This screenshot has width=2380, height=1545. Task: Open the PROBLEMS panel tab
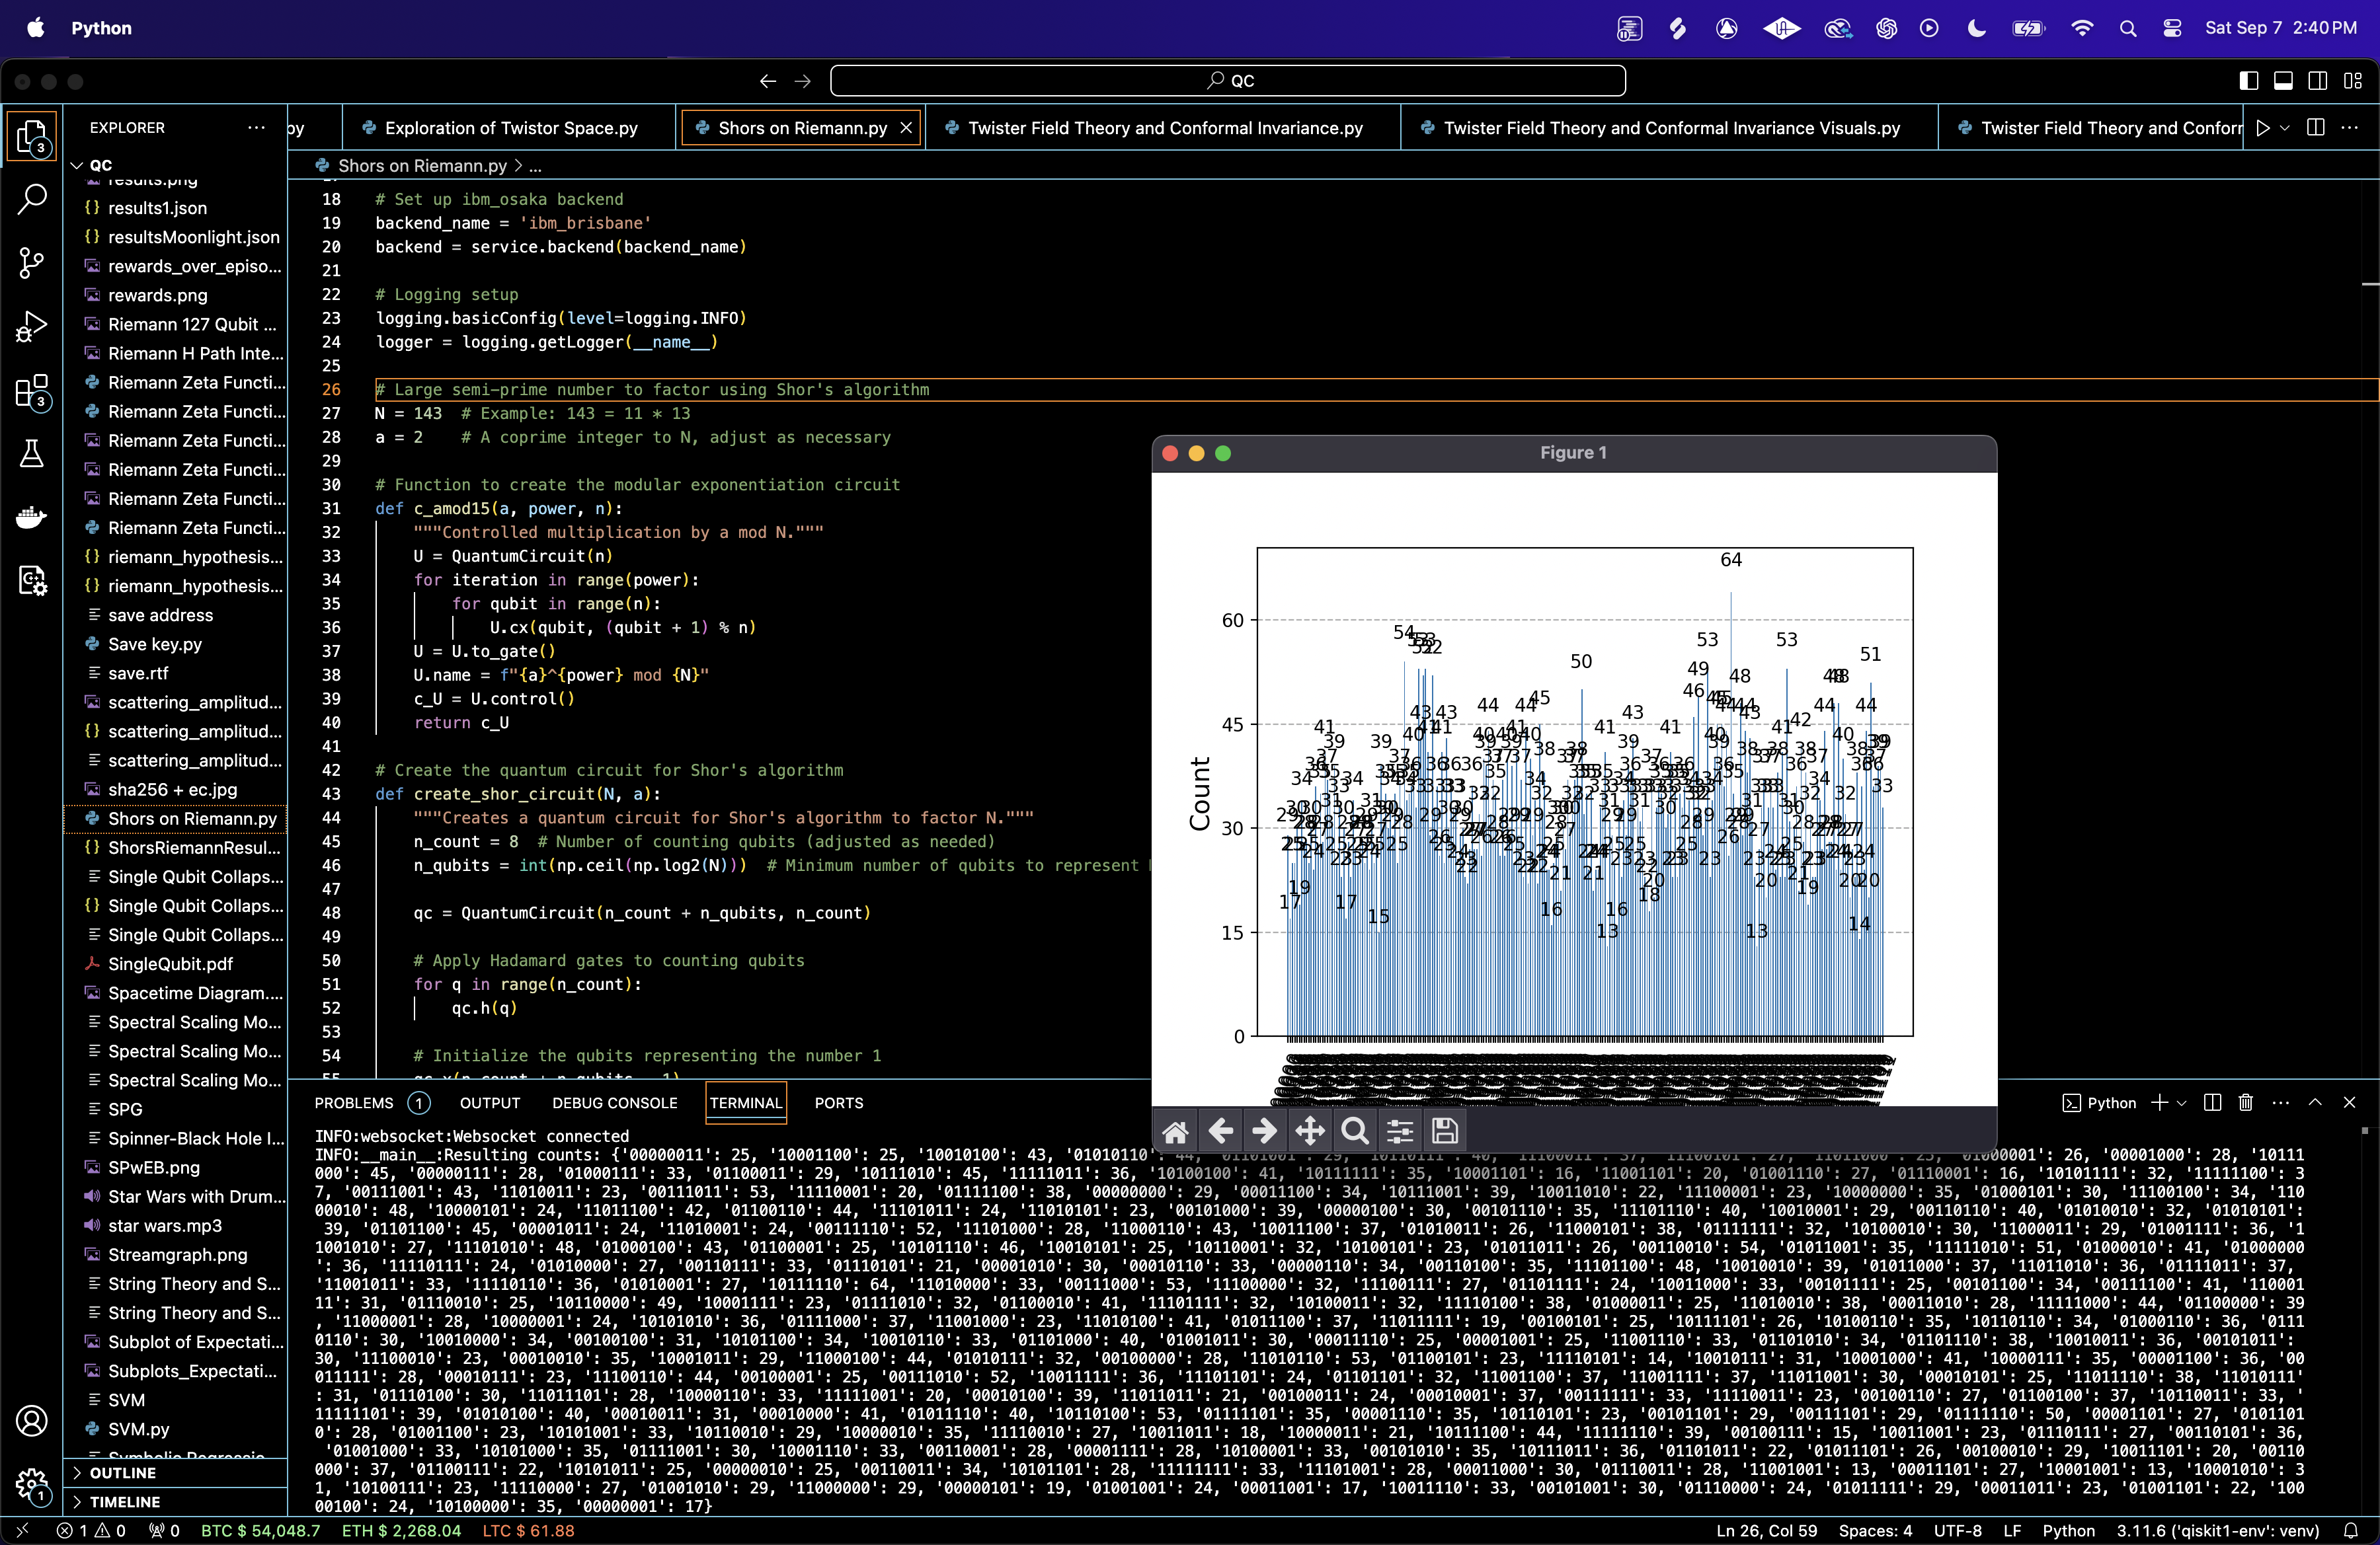(354, 1102)
